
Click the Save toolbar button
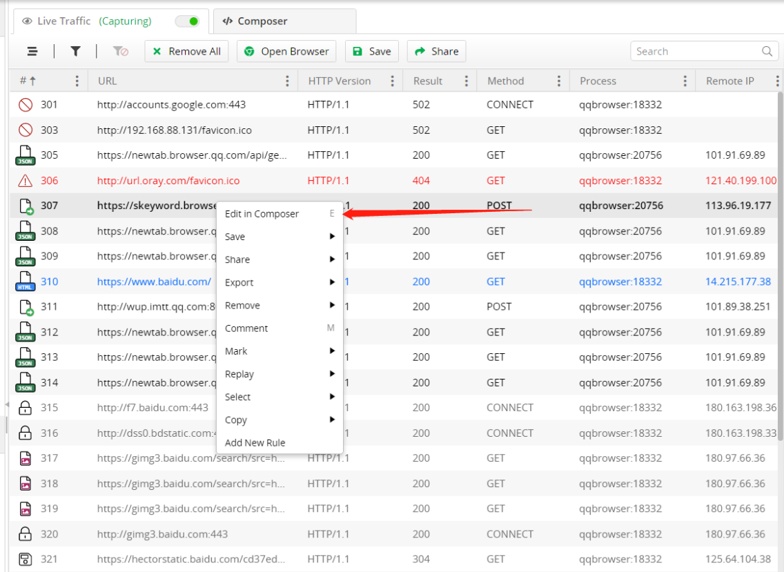tap(372, 51)
